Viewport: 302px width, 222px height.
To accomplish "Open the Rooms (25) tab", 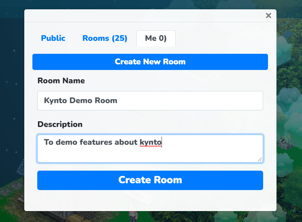I will tap(105, 38).
